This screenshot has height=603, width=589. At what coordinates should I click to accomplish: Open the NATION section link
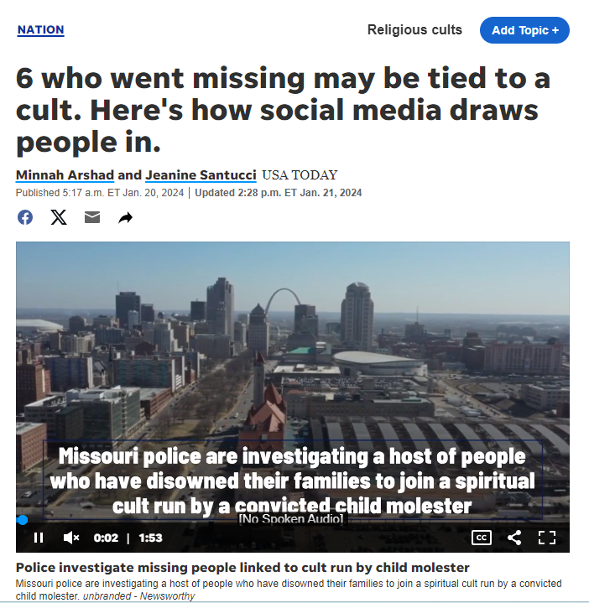pyautogui.click(x=41, y=30)
